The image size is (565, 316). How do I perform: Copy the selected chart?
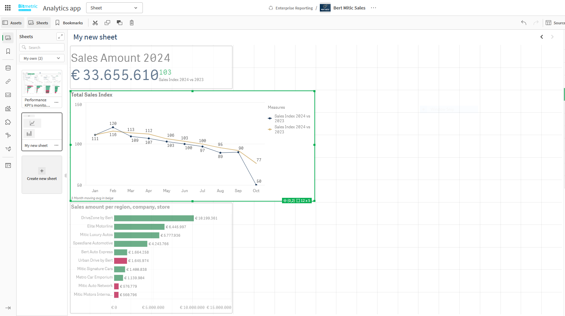[x=107, y=23]
